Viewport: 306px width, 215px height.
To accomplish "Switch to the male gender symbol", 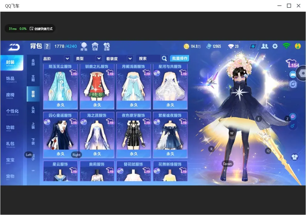I will click(293, 126).
